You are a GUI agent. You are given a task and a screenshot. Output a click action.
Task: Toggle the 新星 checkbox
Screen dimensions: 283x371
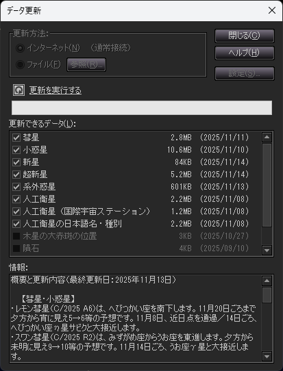coord(16,162)
